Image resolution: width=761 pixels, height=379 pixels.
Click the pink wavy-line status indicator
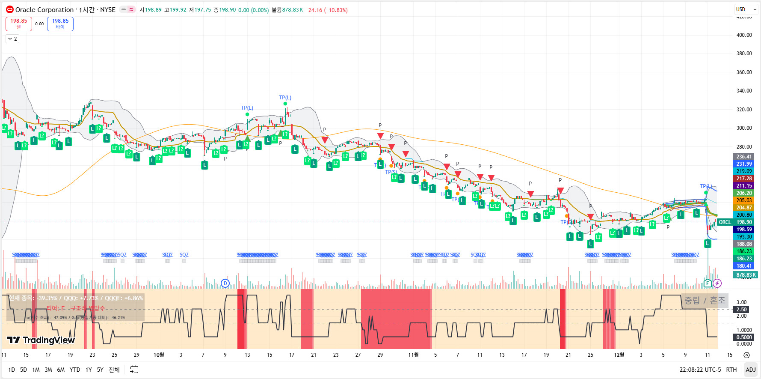(x=131, y=9)
